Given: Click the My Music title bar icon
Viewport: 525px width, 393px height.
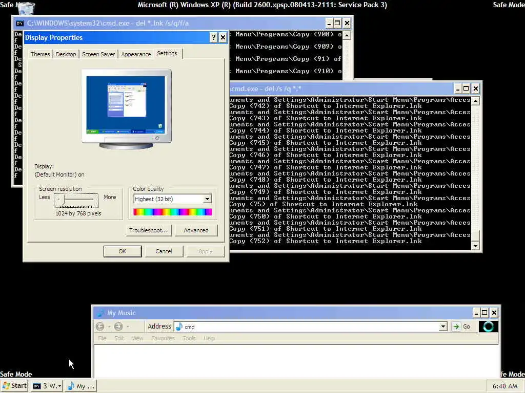Looking at the screenshot, I should [x=100, y=313].
